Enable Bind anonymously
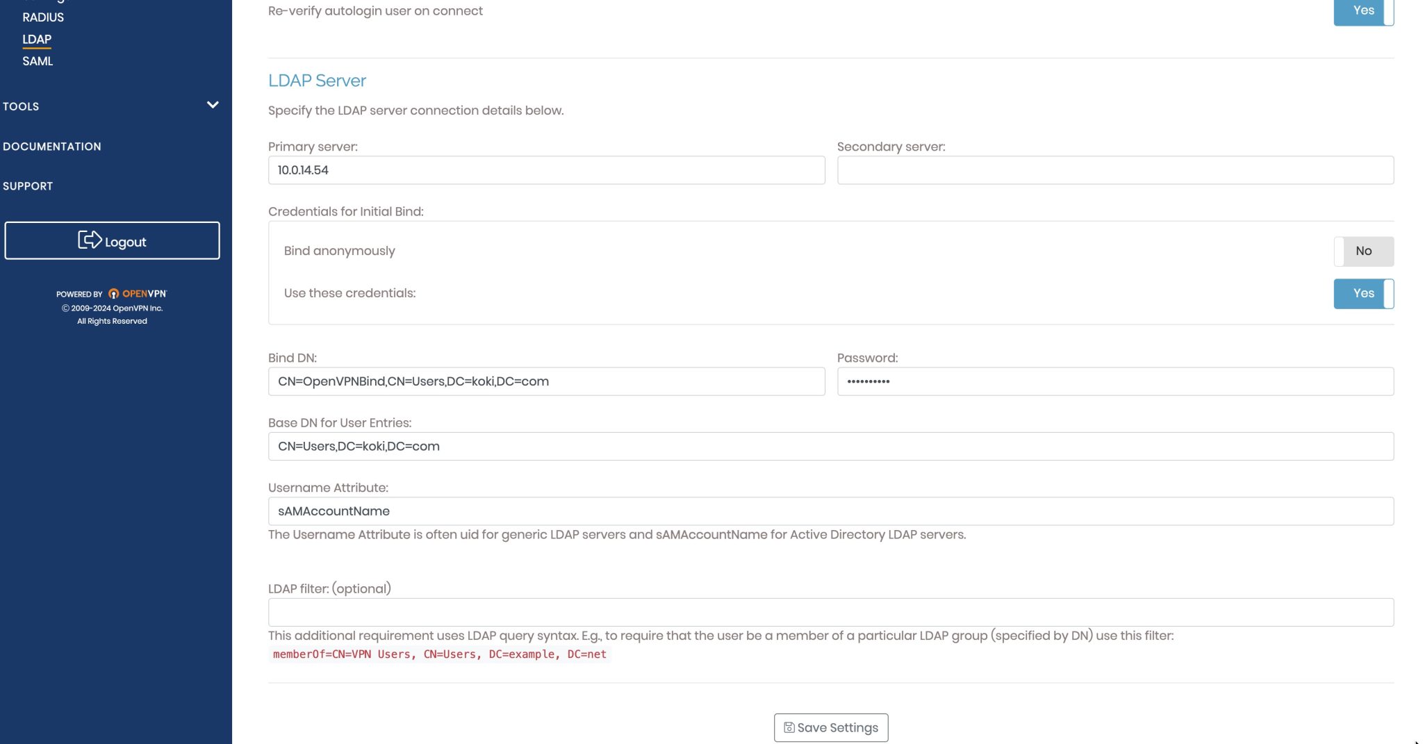The height and width of the screenshot is (744, 1423). coord(1363,250)
